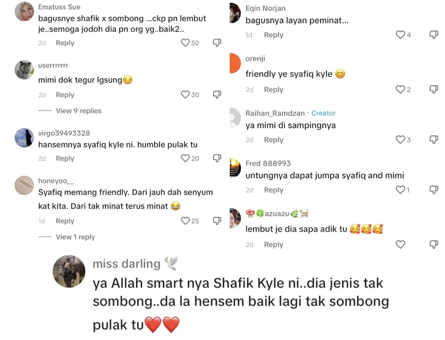
Task: Expand View 9 replies
Action: (78, 111)
